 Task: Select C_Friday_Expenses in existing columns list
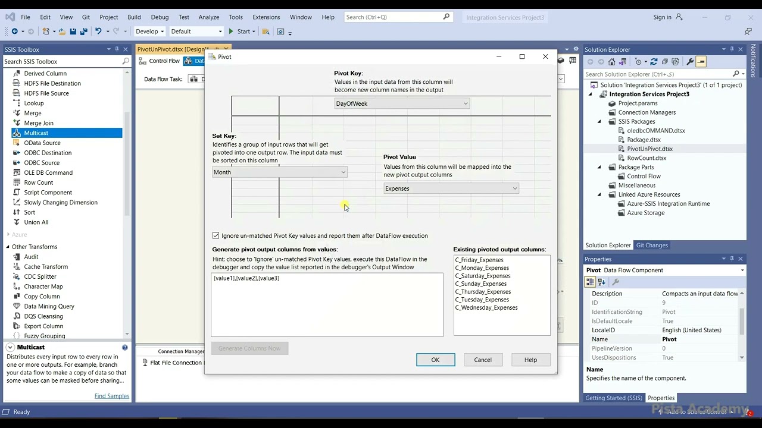(x=479, y=260)
